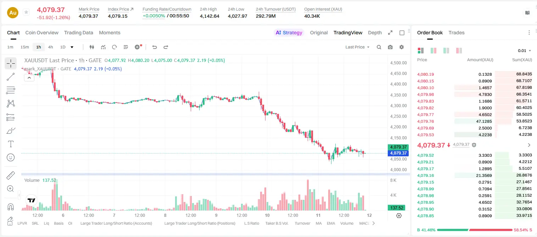Show bids-only order book view

[446, 51]
